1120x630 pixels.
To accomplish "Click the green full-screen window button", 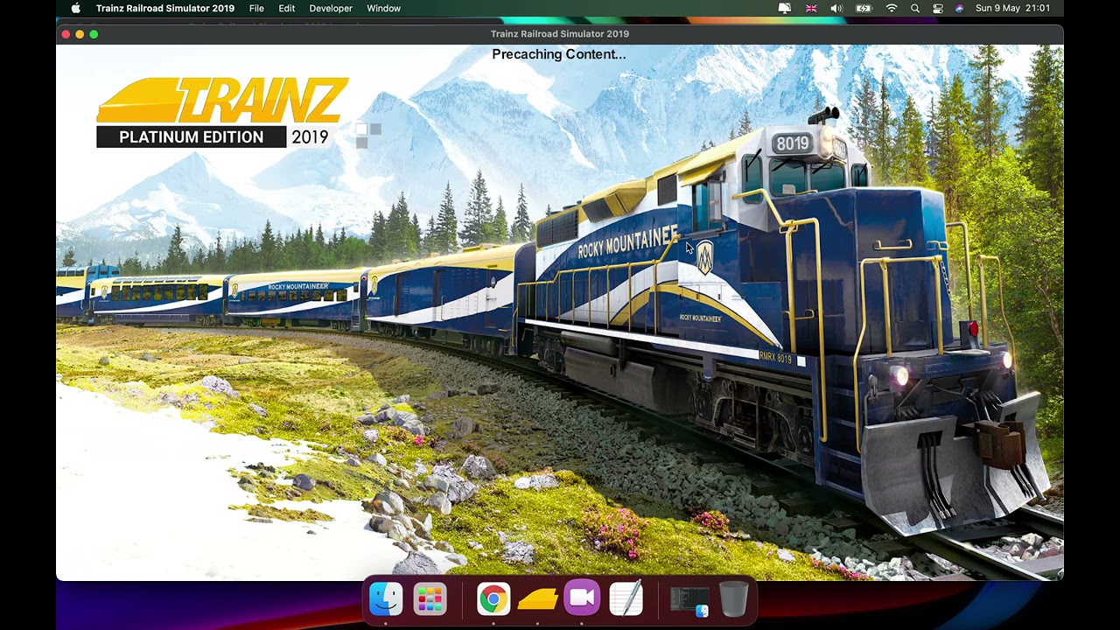I will pyautogui.click(x=94, y=34).
